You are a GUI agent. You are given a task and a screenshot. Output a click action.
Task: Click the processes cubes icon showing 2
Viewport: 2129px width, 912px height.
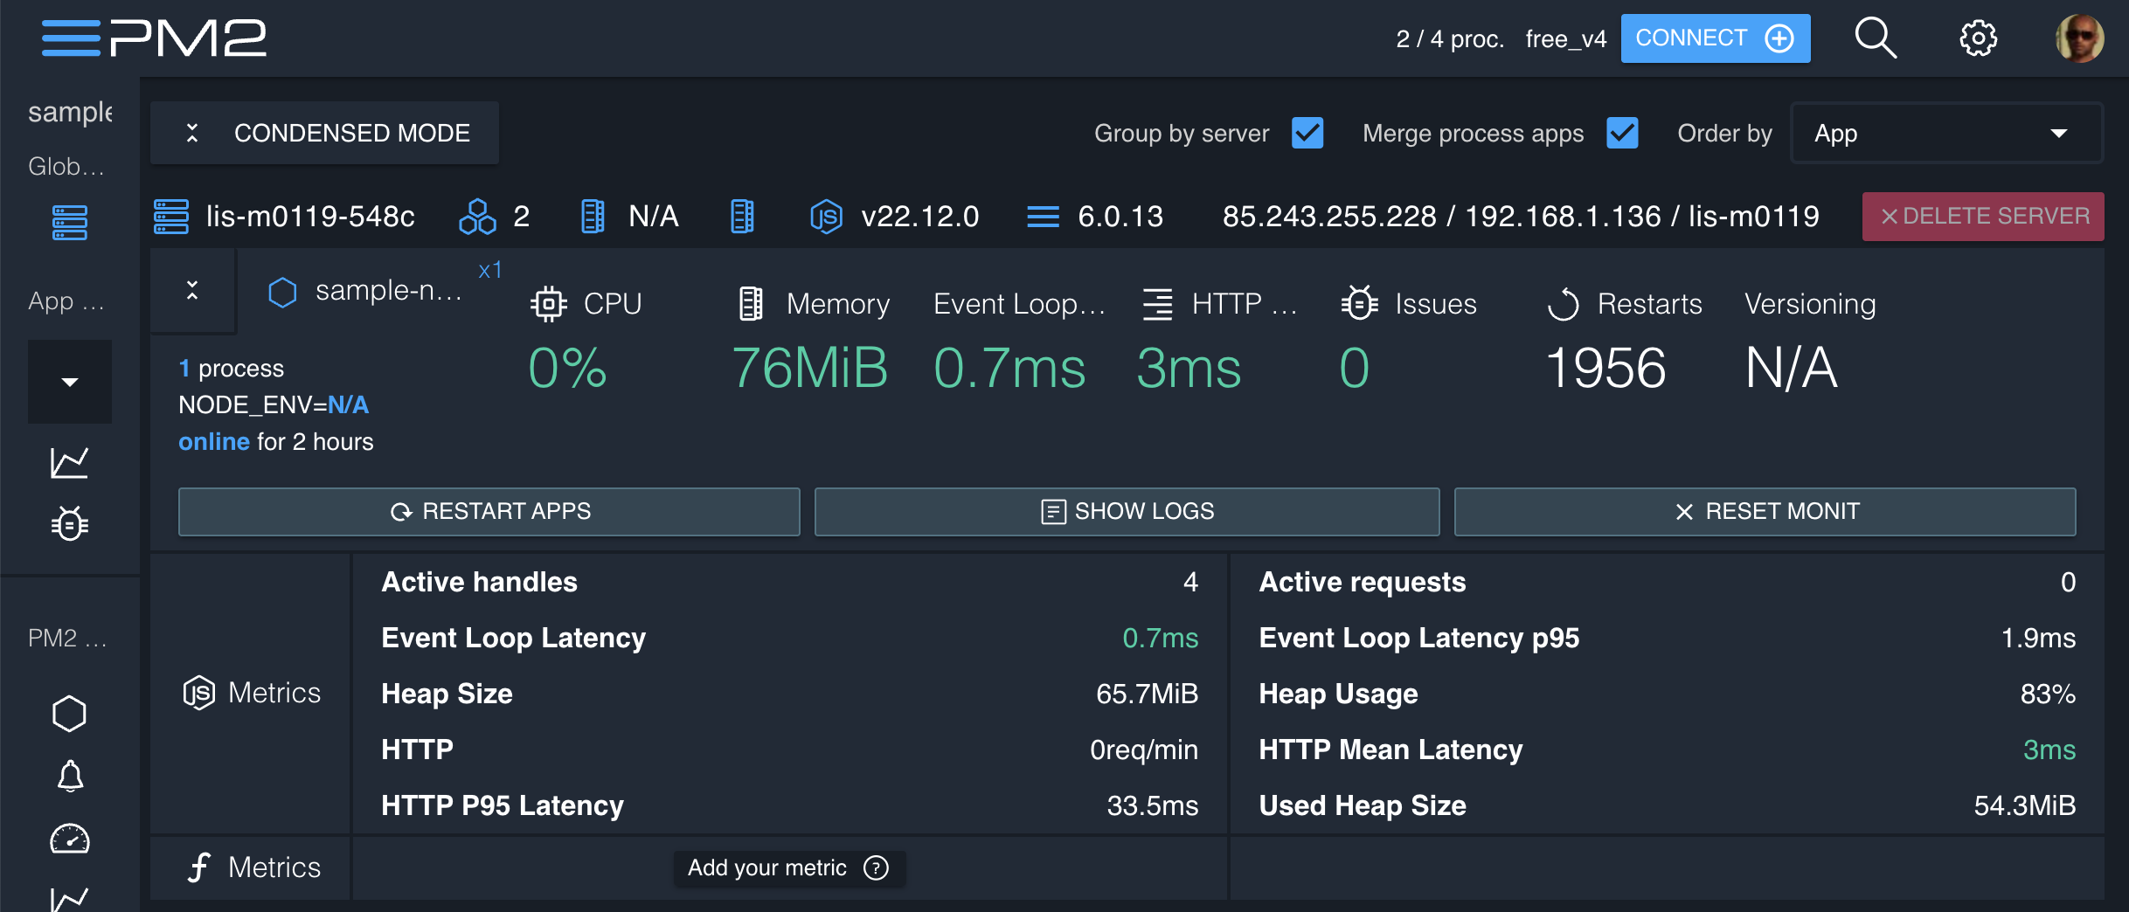point(477,217)
